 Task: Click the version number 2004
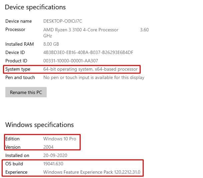tap(49, 147)
